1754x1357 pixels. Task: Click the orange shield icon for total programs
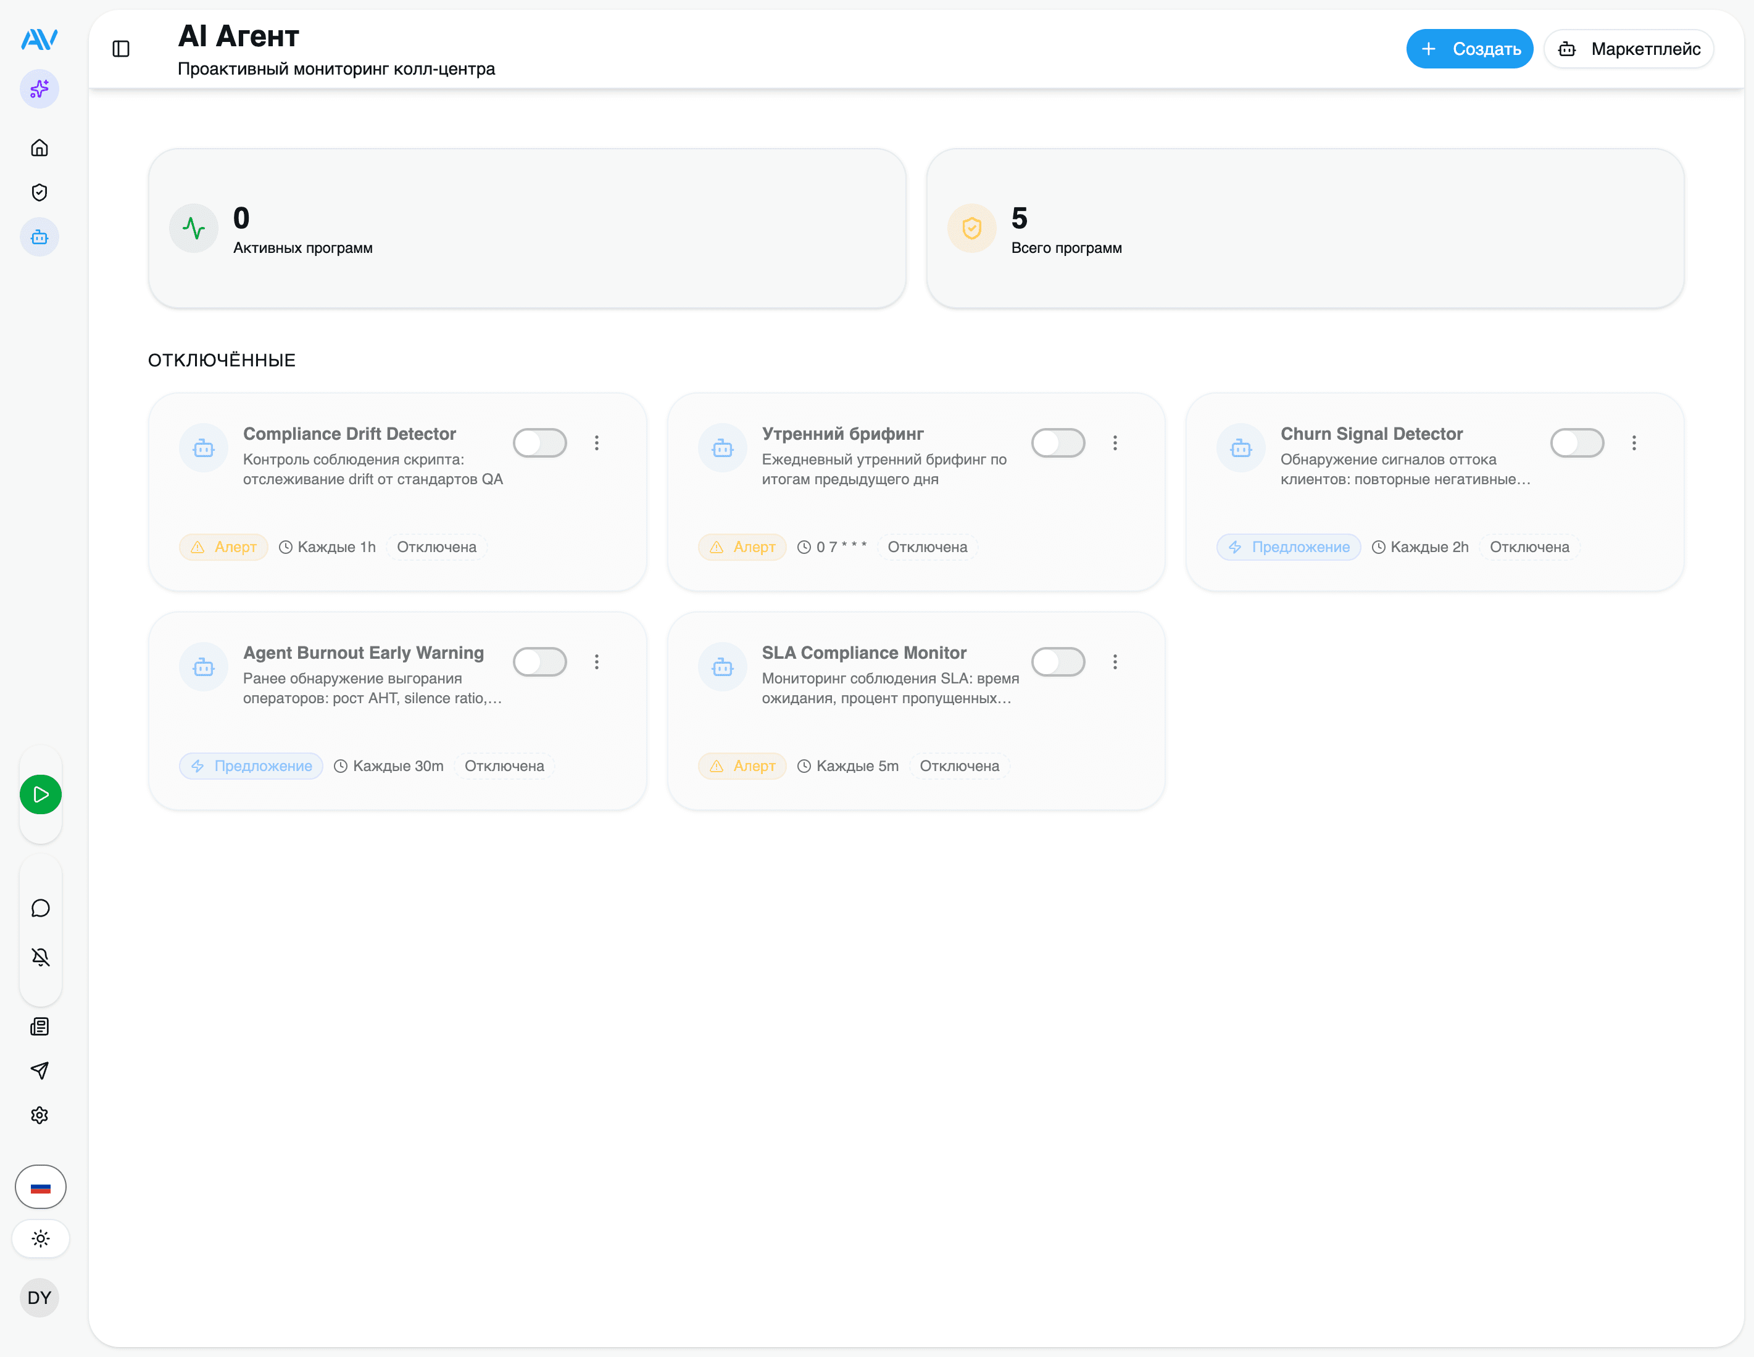tap(972, 229)
